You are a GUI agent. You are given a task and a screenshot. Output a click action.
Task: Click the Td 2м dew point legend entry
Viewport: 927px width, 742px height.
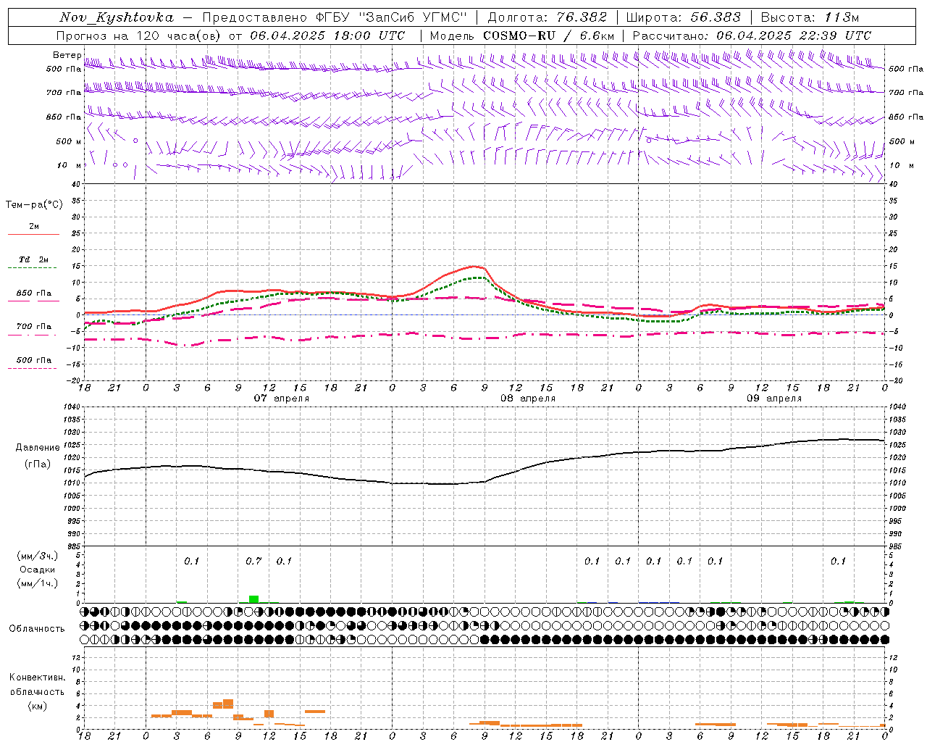click(34, 259)
